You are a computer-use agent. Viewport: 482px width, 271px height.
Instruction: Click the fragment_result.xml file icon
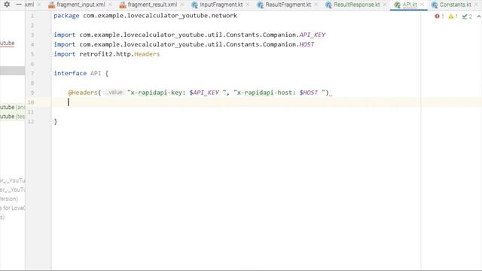(x=123, y=5)
